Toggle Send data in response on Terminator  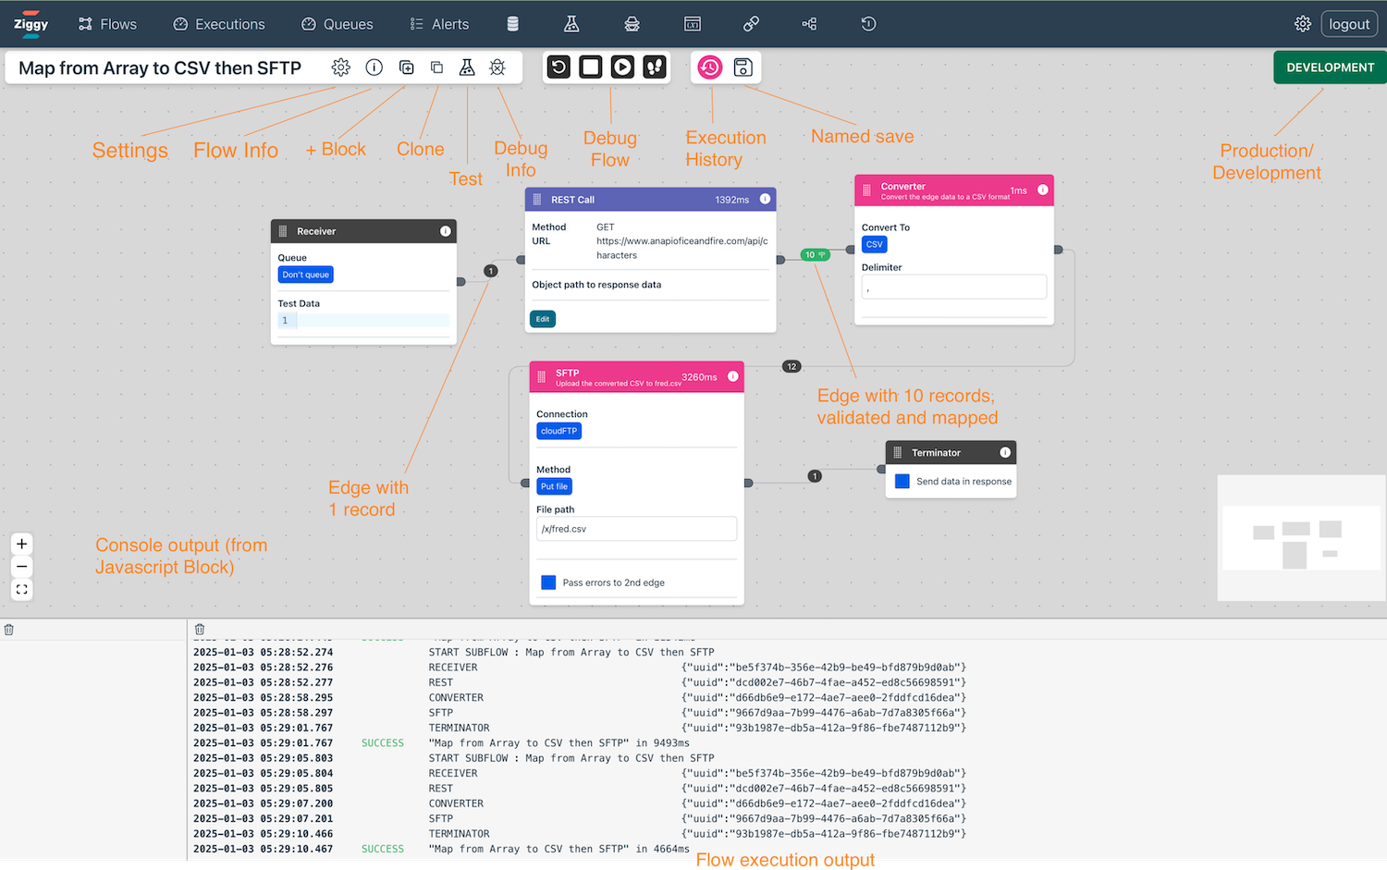click(x=901, y=481)
